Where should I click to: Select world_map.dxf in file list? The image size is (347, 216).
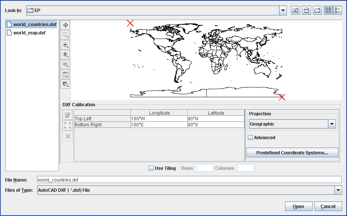pyautogui.click(x=30, y=33)
